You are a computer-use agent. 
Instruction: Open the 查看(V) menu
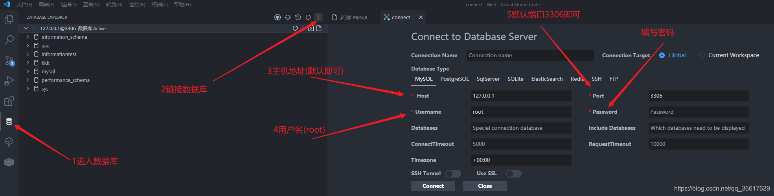tap(91, 4)
